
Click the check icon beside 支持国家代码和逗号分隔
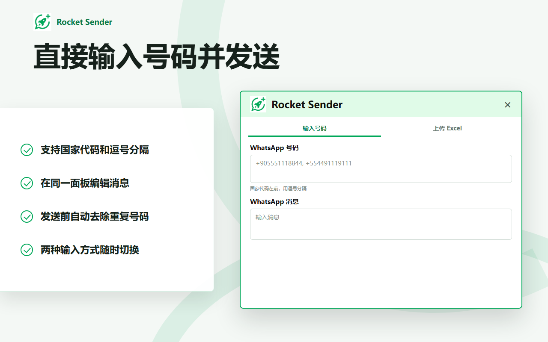pyautogui.click(x=27, y=150)
